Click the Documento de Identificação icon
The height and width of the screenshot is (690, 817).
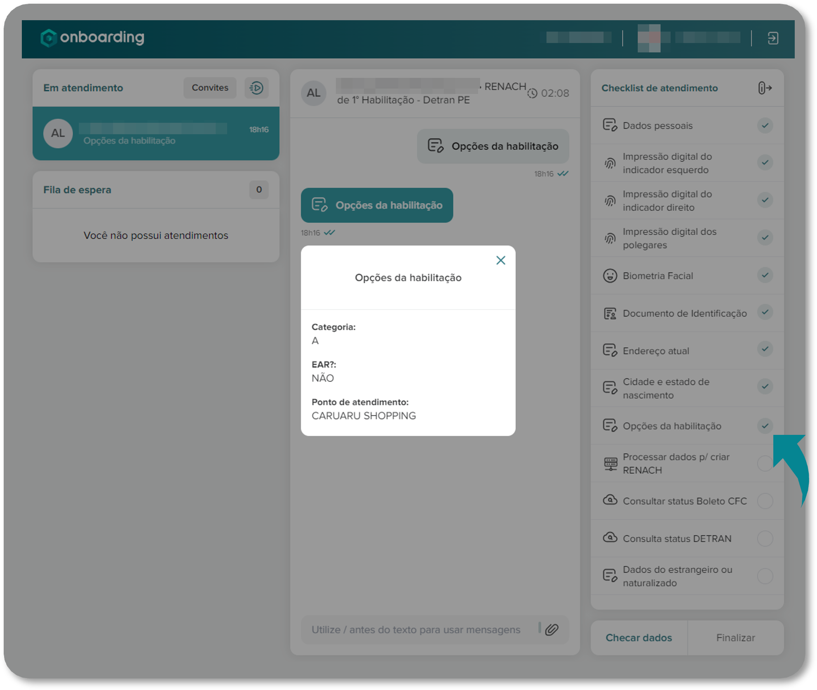click(610, 313)
